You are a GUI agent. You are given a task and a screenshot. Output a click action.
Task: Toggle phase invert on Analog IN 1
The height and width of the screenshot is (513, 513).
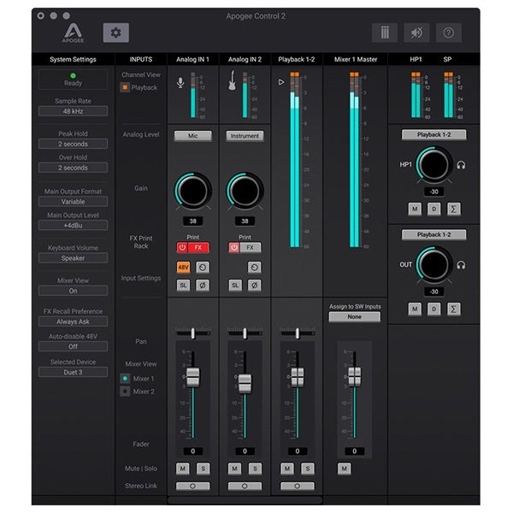point(202,285)
